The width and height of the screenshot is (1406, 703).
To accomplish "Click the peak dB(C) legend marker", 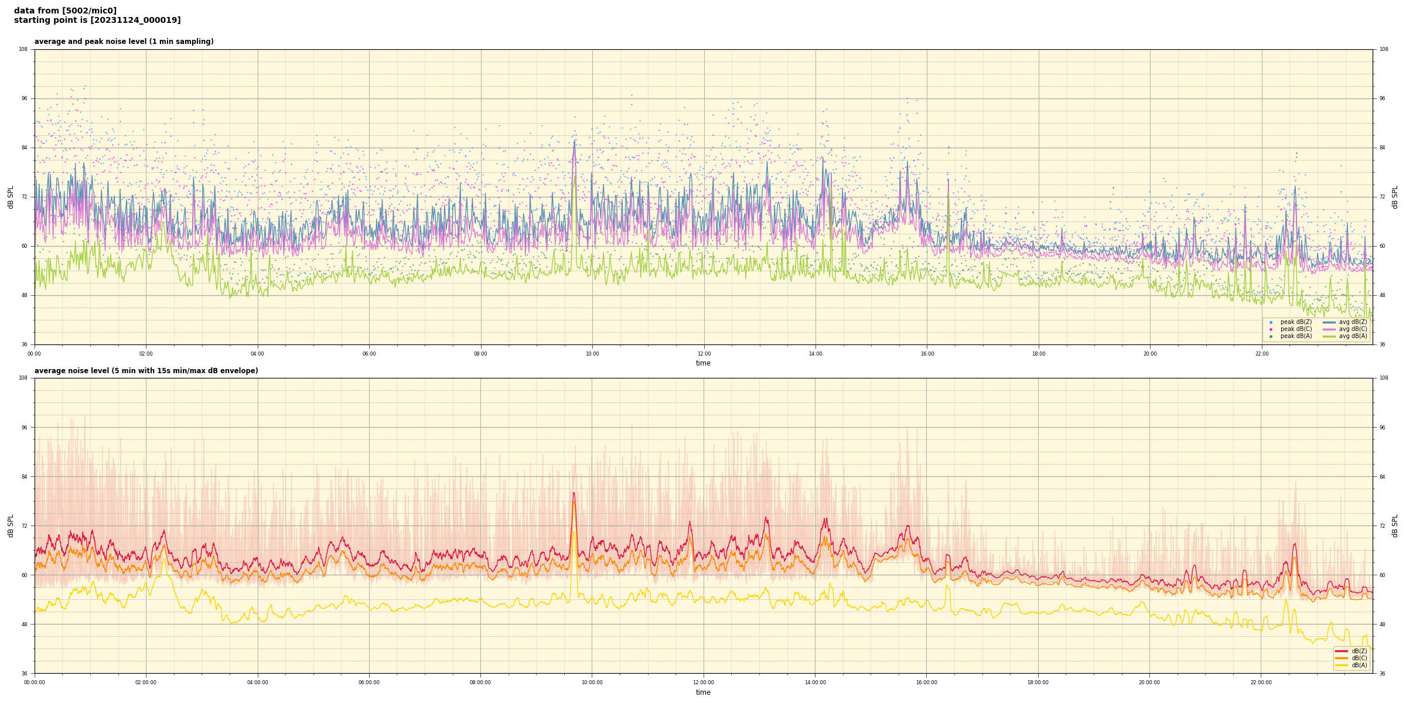I will (x=1271, y=329).
